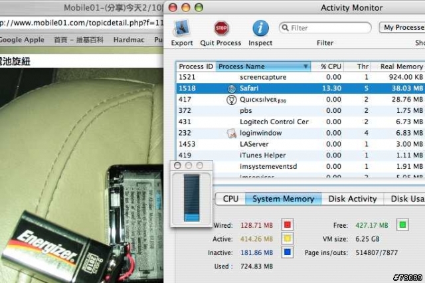This screenshot has width=425, height=283.
Task: Open the Inspect info icon
Action: [x=260, y=28]
